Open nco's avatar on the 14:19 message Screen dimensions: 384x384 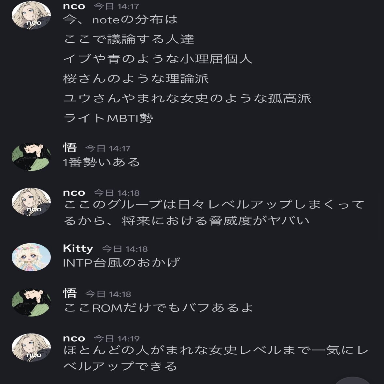click(31, 348)
